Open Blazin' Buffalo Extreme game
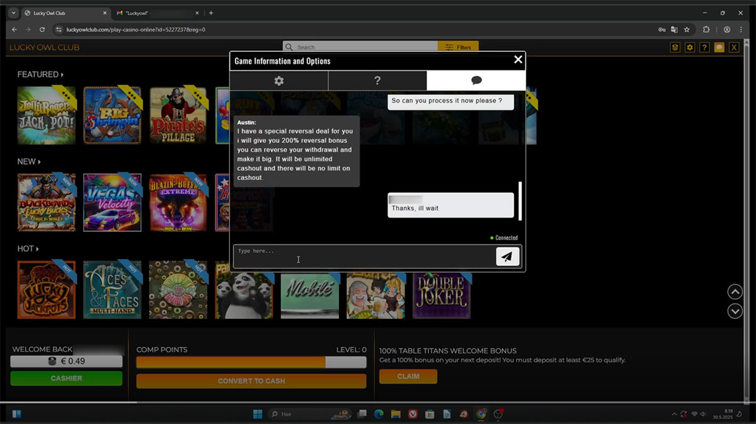 coord(178,202)
